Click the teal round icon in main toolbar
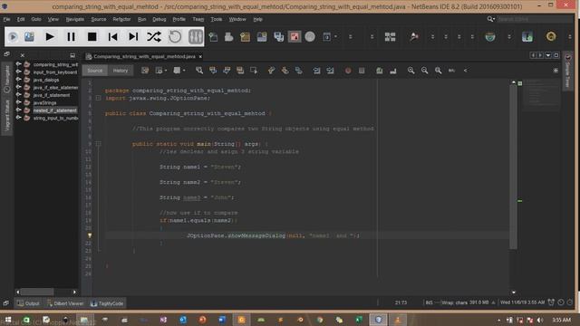This screenshot has height=326, width=580. [x=490, y=36]
